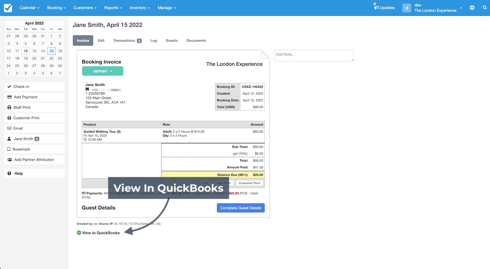This screenshot has width=490, height=269.
Task: Open the Transactions tab
Action: (127, 40)
